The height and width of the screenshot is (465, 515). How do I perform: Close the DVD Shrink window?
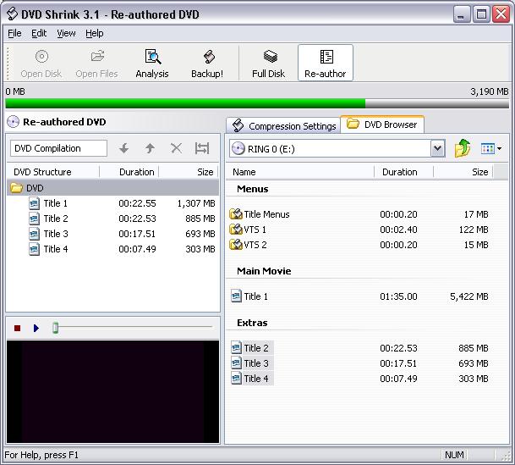tap(501, 14)
